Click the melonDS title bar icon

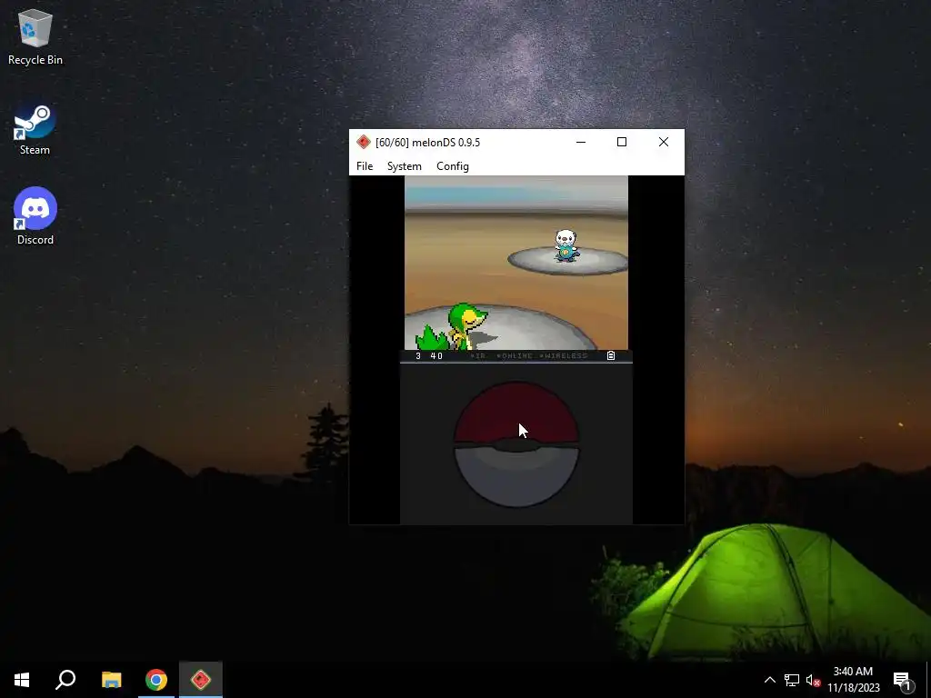pos(364,142)
